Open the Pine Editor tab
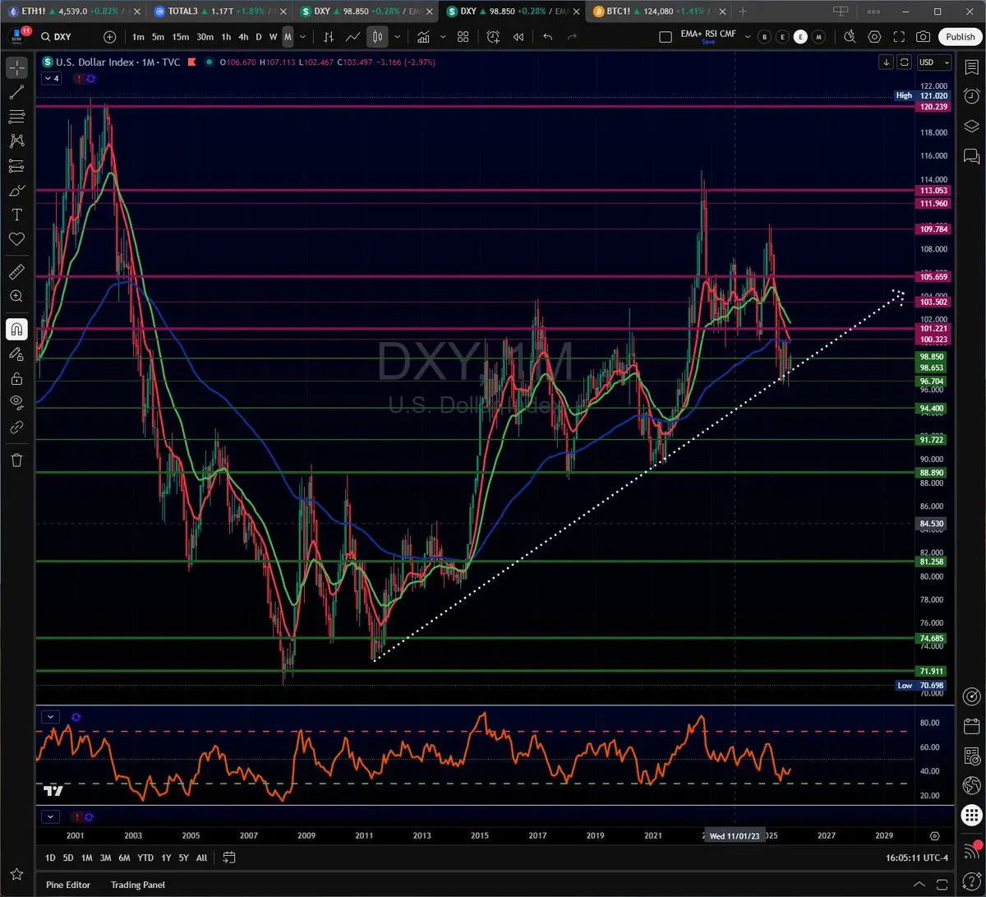 (x=68, y=885)
